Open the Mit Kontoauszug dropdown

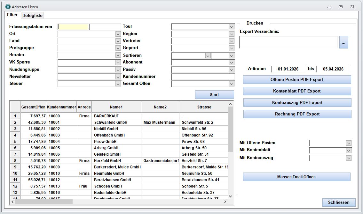click(349, 158)
